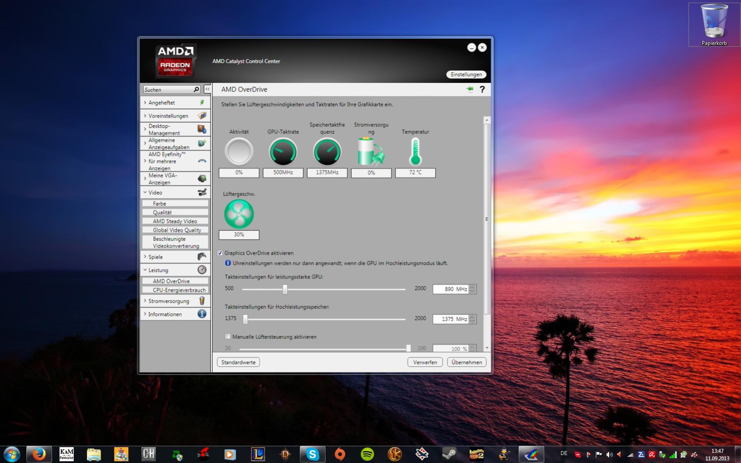Collapse the Video section
The height and width of the screenshot is (463, 741).
pos(175,192)
